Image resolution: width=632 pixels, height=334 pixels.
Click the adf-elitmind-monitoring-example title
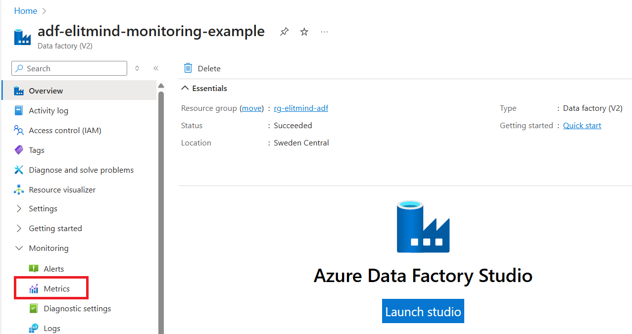click(x=151, y=31)
